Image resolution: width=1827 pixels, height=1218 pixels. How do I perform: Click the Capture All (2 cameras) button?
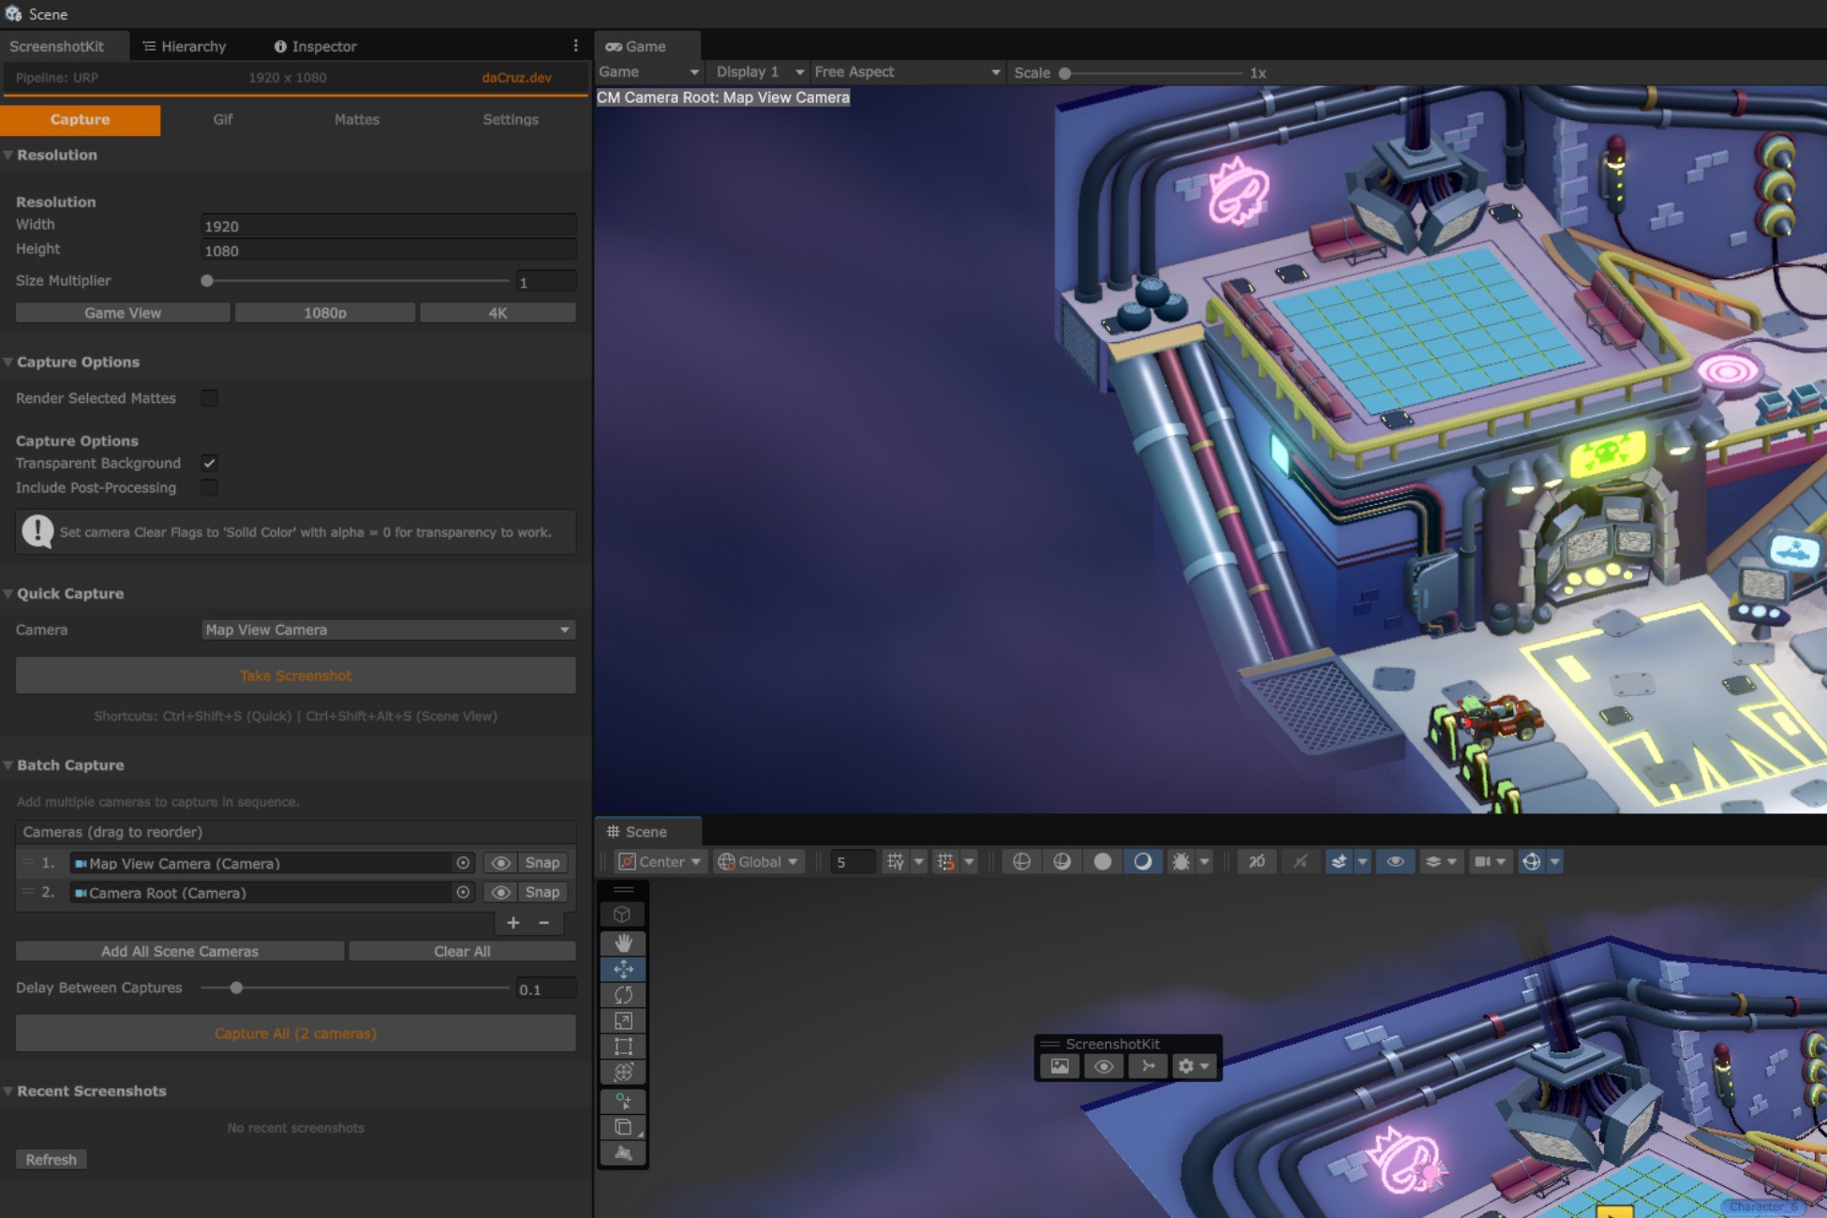(x=295, y=1032)
